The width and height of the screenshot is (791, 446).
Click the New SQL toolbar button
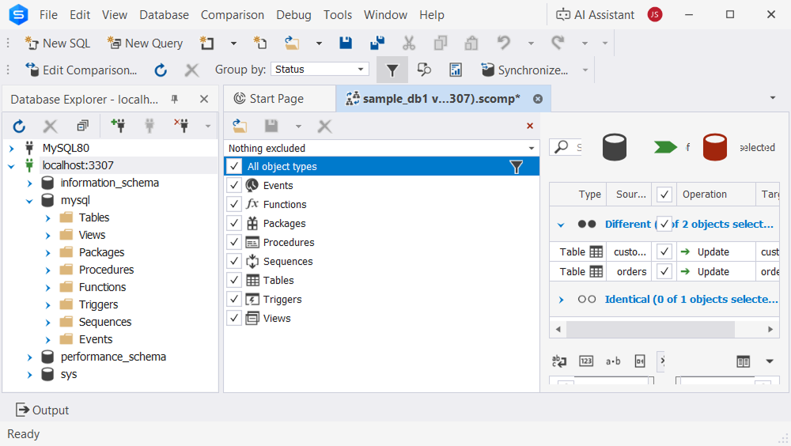tap(58, 43)
